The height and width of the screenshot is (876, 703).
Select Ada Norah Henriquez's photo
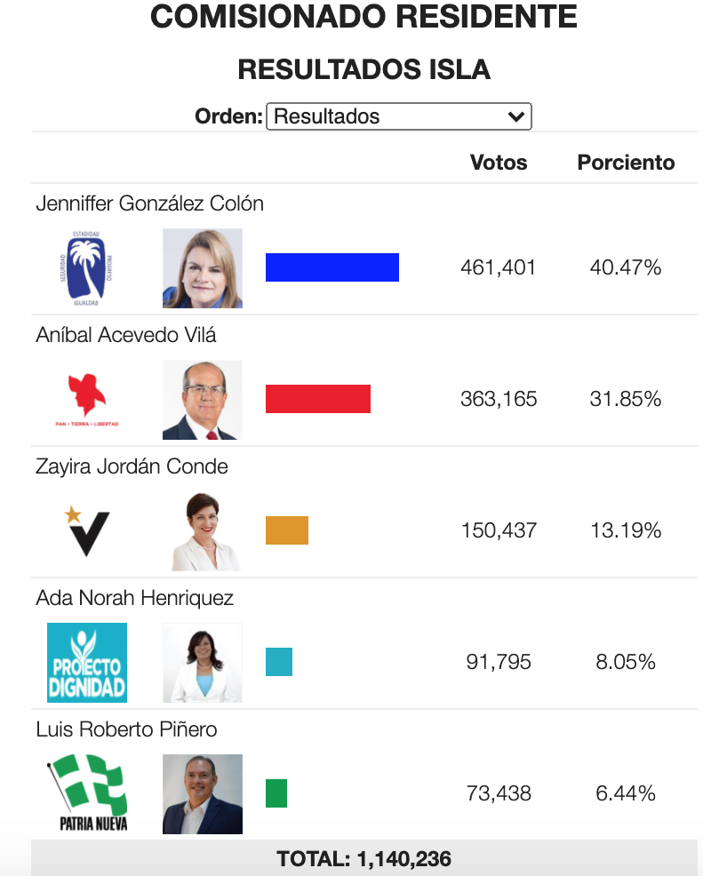[203, 663]
